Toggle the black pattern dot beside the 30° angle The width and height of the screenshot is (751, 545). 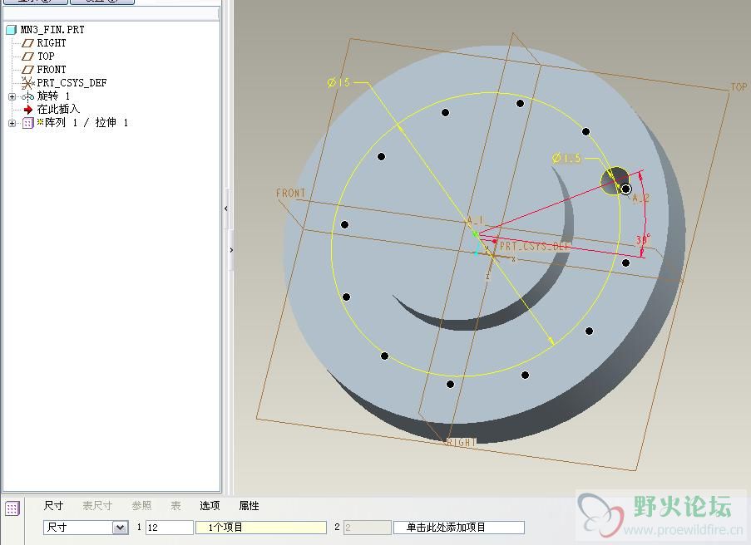click(625, 263)
